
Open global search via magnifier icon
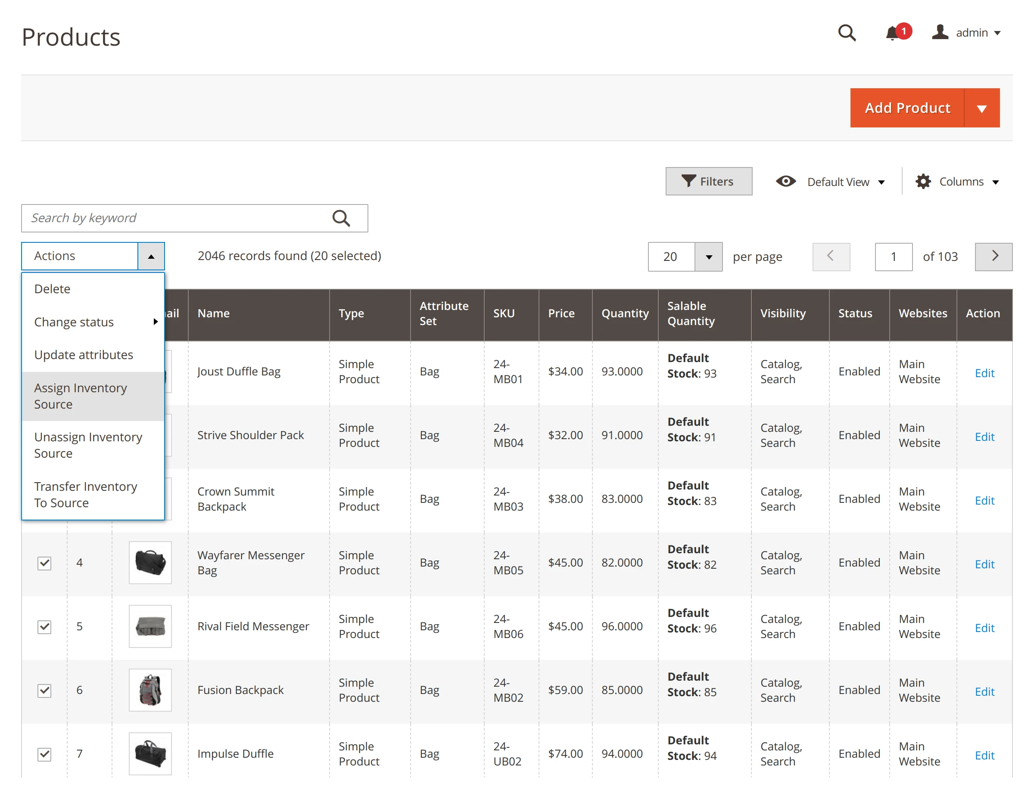point(847,33)
